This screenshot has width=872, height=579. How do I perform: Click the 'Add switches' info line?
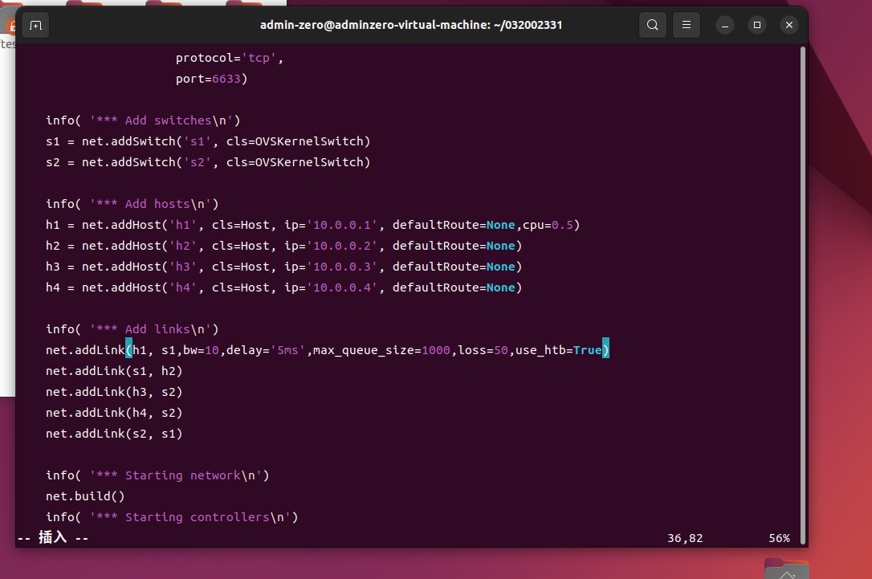[143, 120]
